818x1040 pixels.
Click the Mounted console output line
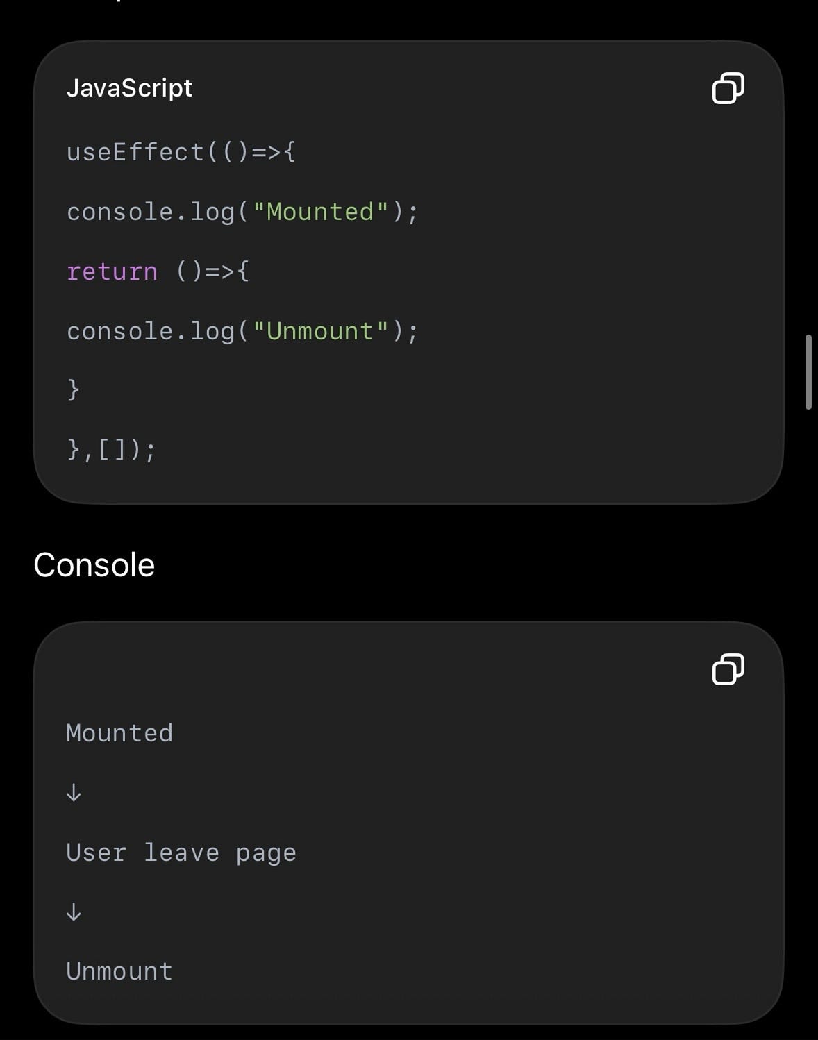pyautogui.click(x=119, y=733)
